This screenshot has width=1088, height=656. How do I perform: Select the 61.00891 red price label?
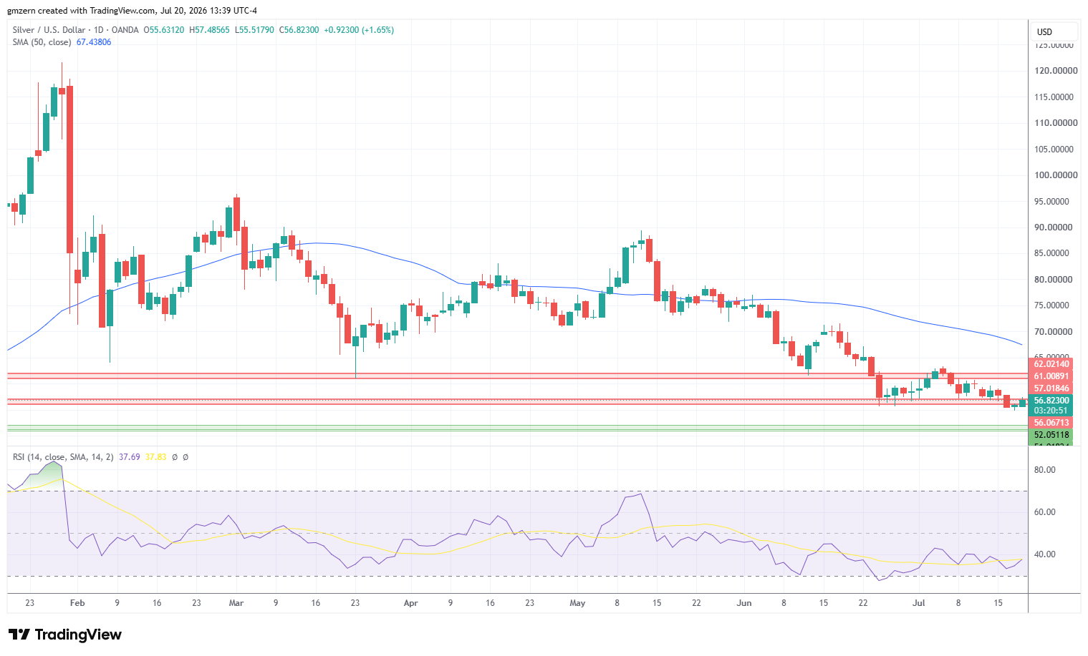click(x=1051, y=376)
